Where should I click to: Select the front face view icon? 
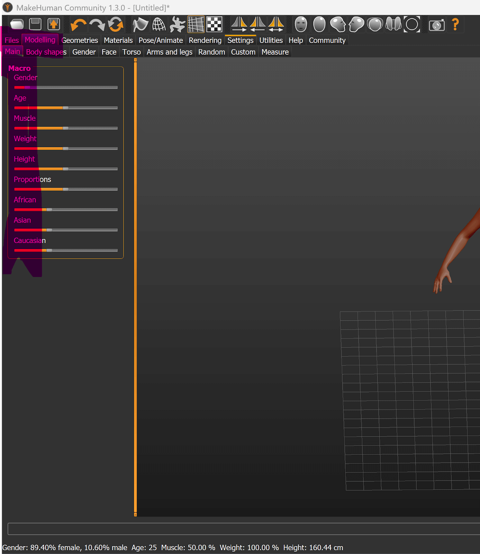tap(301, 25)
